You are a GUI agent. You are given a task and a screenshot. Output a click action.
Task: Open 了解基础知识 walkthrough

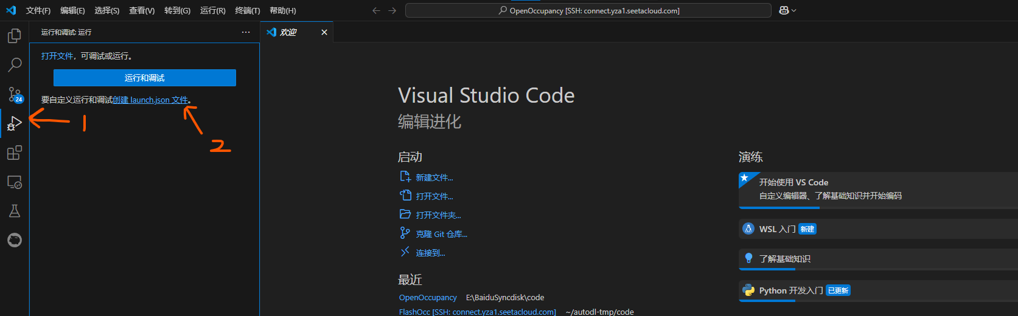[878, 259]
